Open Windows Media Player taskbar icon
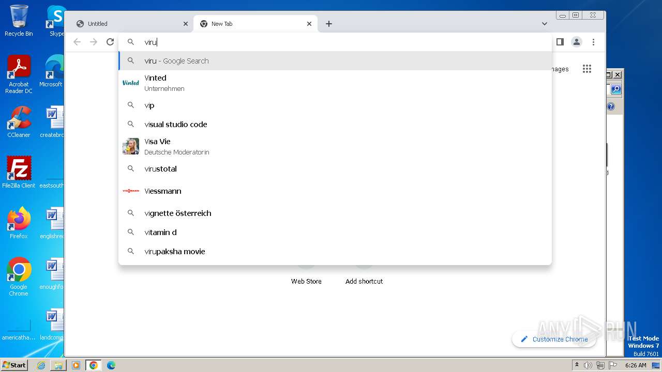Image resolution: width=662 pixels, height=372 pixels. (x=76, y=365)
